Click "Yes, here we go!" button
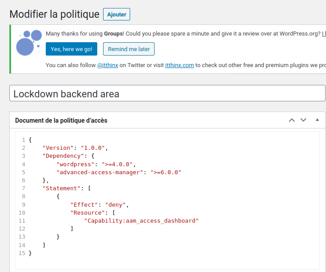The height and width of the screenshot is (272, 326). [72, 49]
